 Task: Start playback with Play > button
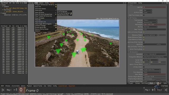click(x=148, y=90)
